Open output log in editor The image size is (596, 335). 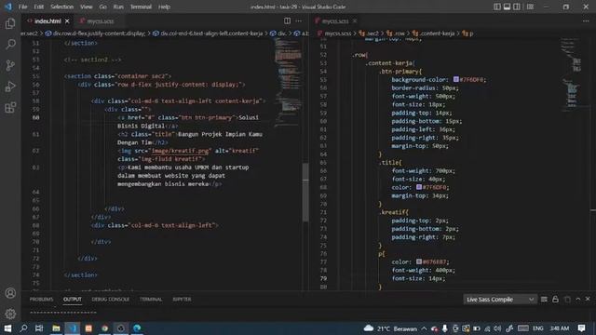pyautogui.click(x=567, y=300)
